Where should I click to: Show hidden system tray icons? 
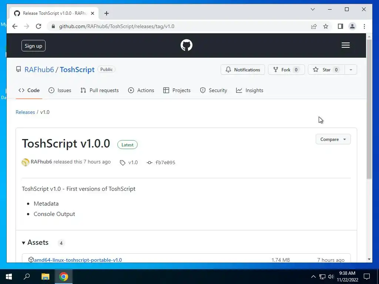click(313, 277)
